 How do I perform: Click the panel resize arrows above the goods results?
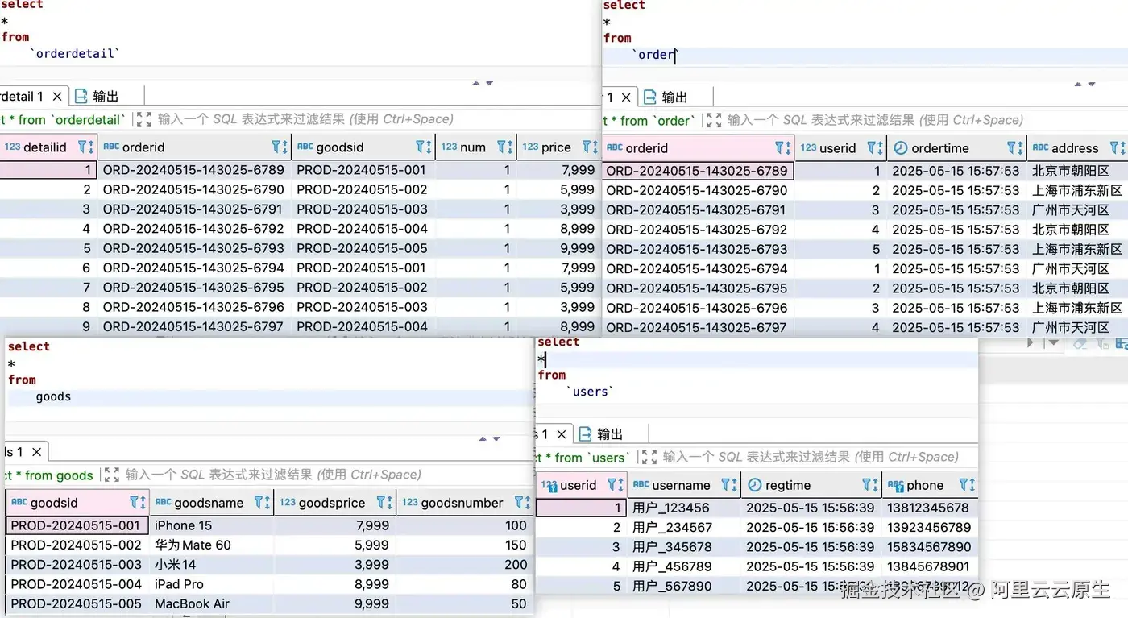489,438
